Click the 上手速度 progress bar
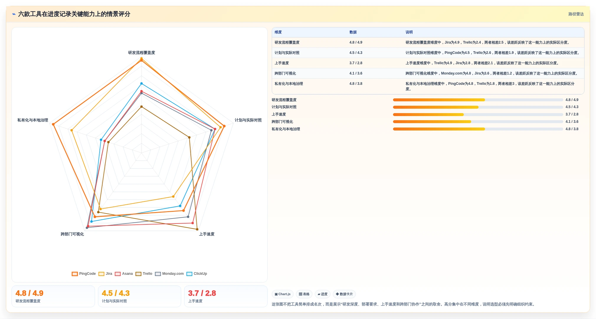 tap(478, 115)
